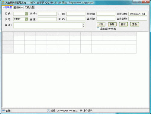Select the 添加明细 tab
The height and width of the screenshot is (114, 151).
(x=7, y=7)
